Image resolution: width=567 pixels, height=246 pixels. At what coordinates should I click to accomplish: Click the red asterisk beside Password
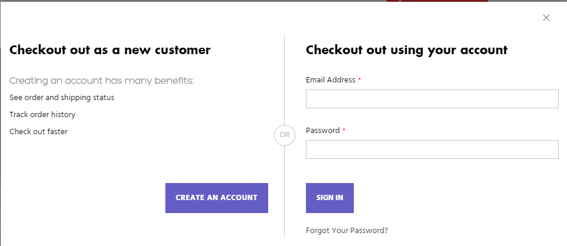click(344, 130)
